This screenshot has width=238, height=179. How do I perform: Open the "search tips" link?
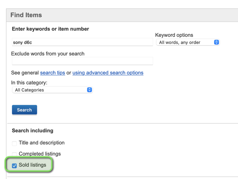(52, 73)
